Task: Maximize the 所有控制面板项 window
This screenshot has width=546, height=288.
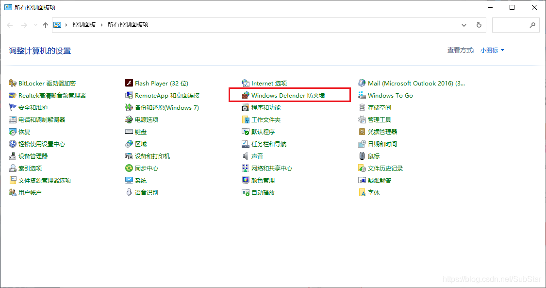Action: click(512, 7)
